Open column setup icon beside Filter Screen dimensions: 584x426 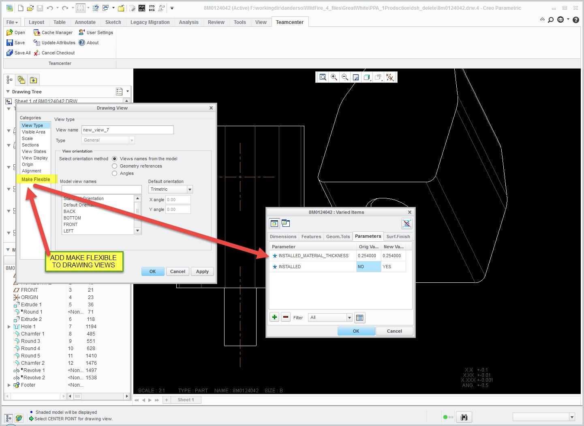click(359, 318)
